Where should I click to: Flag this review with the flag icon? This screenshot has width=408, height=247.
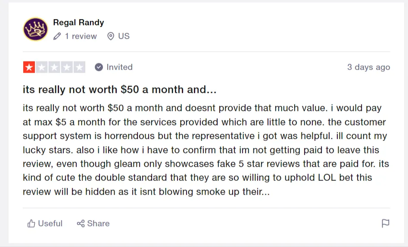coord(385,223)
